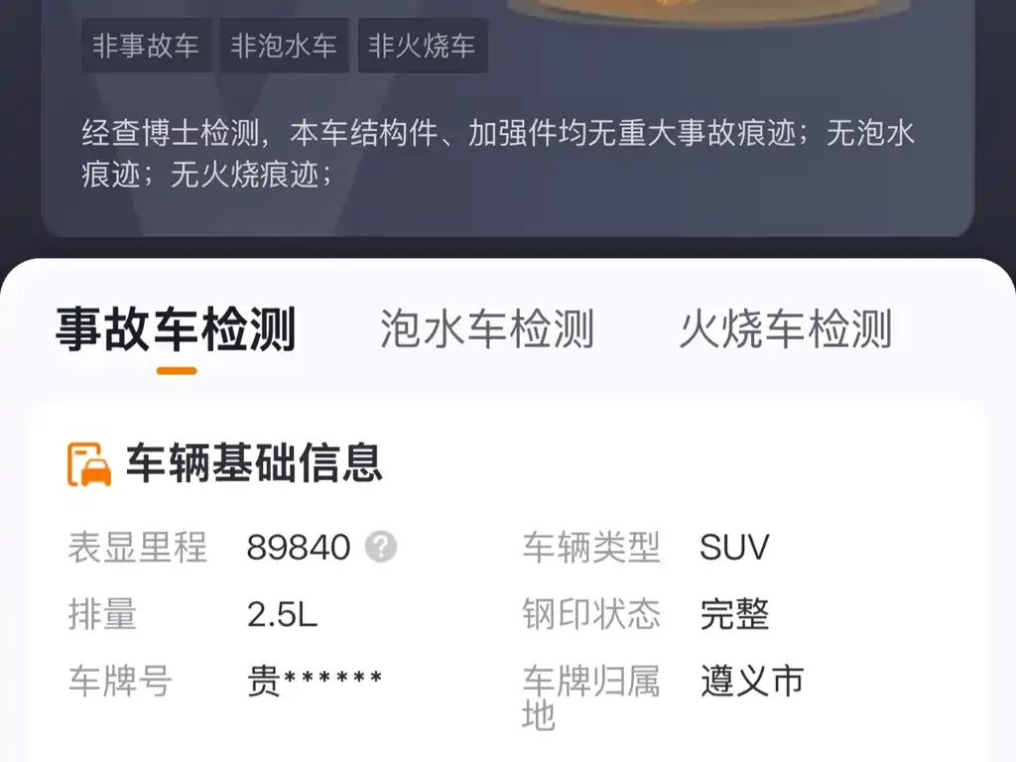
Task: Tap the masked license plate 贵******
Action: pos(315,681)
